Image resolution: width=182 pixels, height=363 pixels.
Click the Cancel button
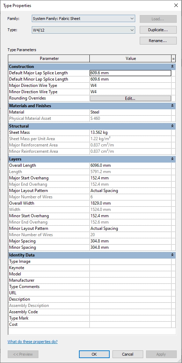pos(128,354)
